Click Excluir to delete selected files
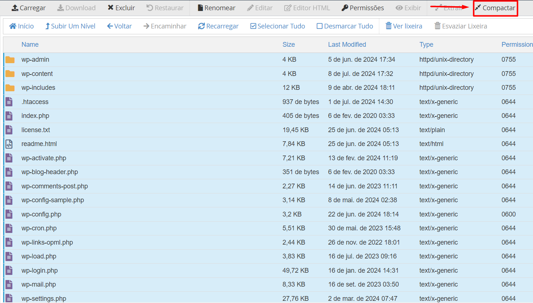Viewport: 533px width, 303px height. click(x=121, y=8)
